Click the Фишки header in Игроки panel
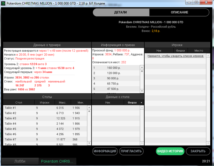This screenshot has height=166, width=214. click(180, 51)
